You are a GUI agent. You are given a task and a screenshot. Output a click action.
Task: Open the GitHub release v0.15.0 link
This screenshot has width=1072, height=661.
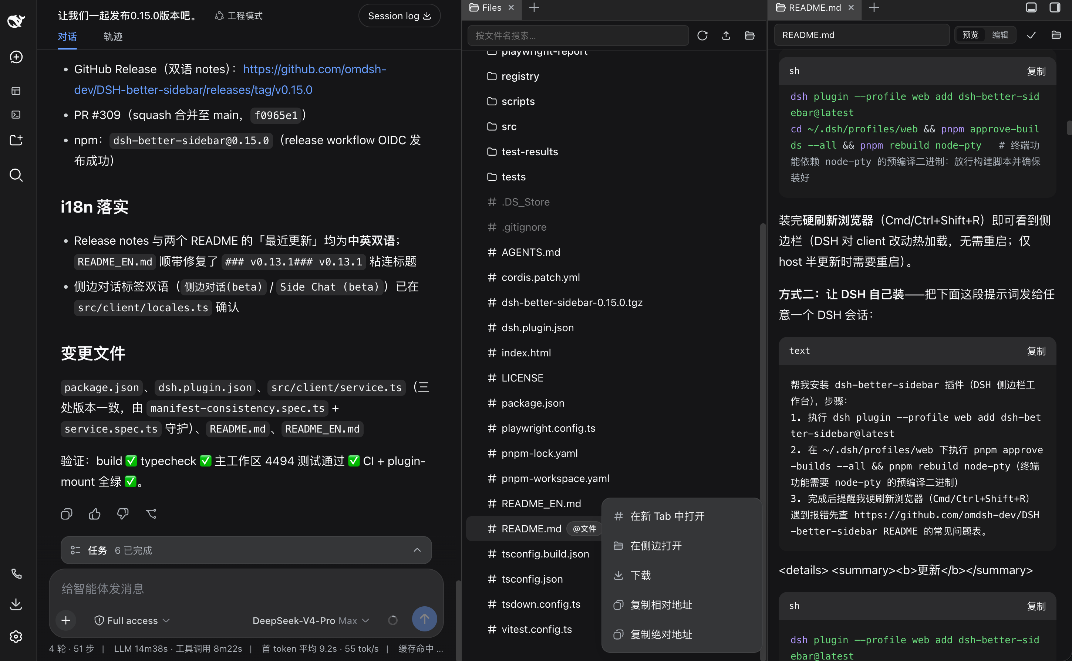(230, 79)
